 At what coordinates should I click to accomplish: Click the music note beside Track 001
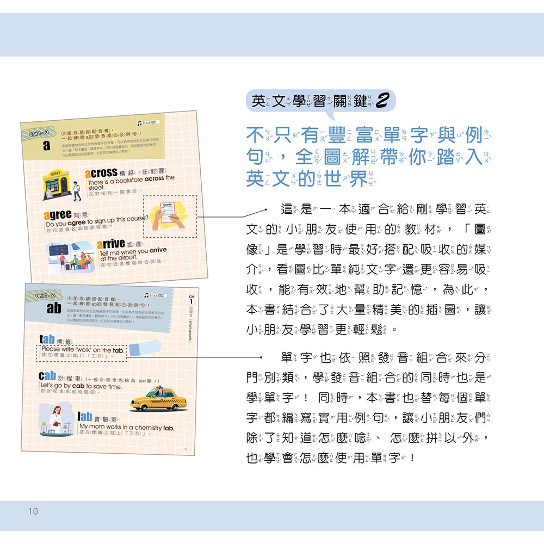[x=140, y=122]
